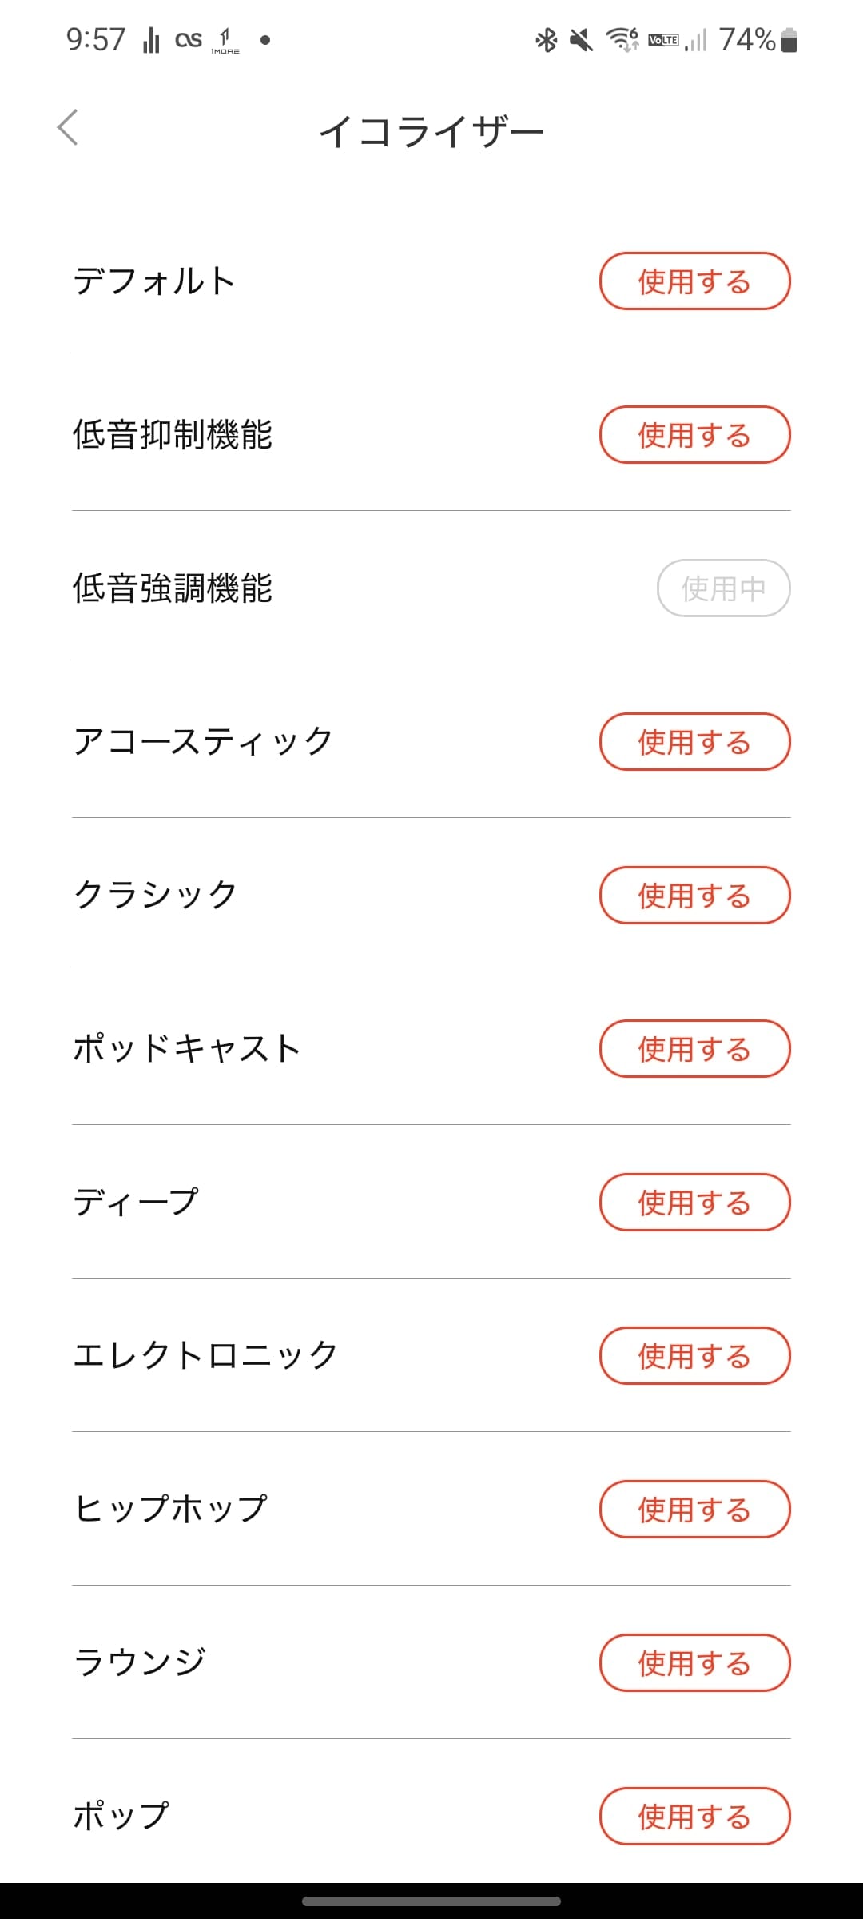Tap the 使用中 button for 低音強調機能

[x=723, y=588]
